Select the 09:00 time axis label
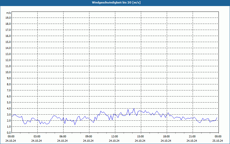Viewport: 230px width, 144px height. [89, 137]
